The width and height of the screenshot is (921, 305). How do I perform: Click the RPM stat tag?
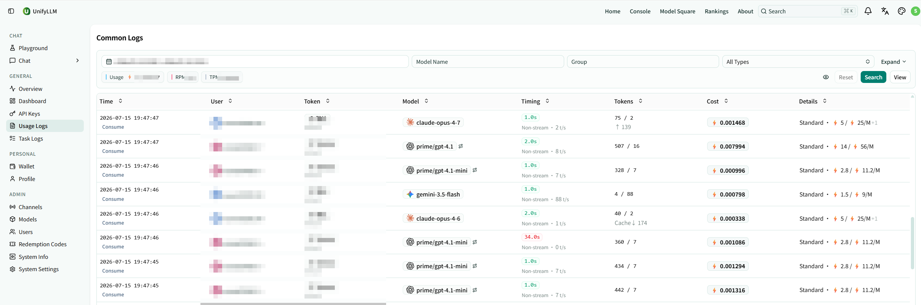click(x=183, y=77)
